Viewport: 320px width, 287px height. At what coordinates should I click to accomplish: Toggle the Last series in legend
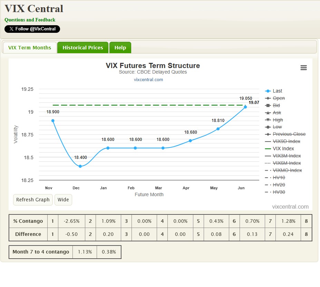pyautogui.click(x=277, y=91)
